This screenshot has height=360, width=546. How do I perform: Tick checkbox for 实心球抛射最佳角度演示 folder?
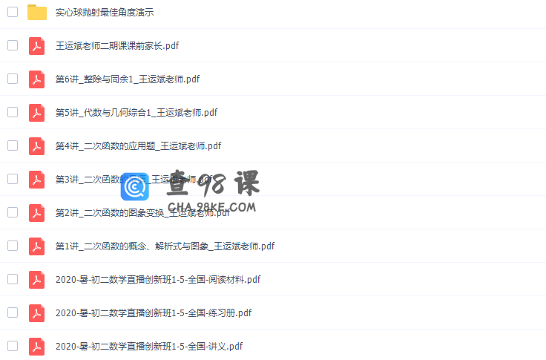tap(13, 12)
